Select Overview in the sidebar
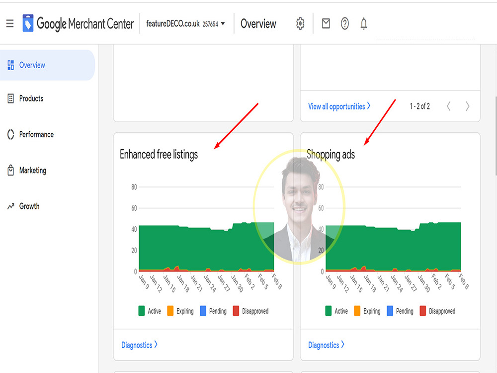 [x=47, y=65]
